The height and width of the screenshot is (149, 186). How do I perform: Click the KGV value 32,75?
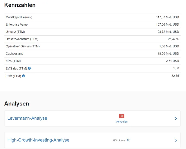click(x=175, y=76)
